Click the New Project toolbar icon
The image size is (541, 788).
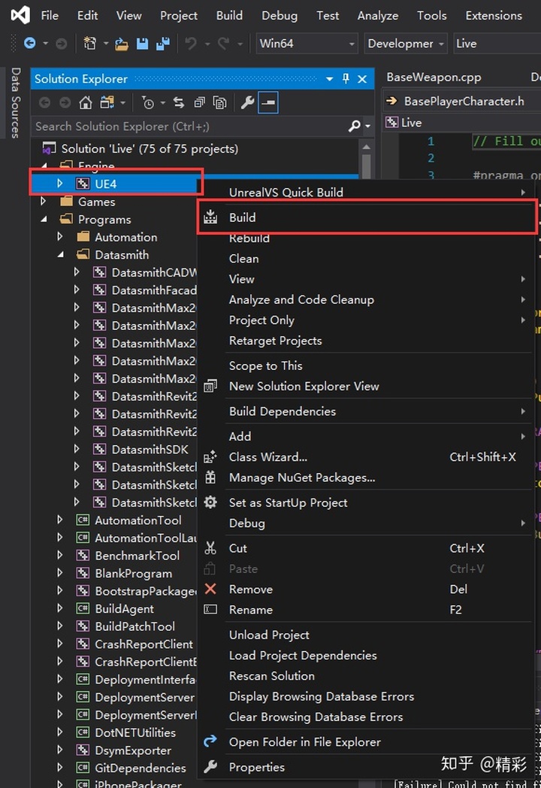[90, 44]
